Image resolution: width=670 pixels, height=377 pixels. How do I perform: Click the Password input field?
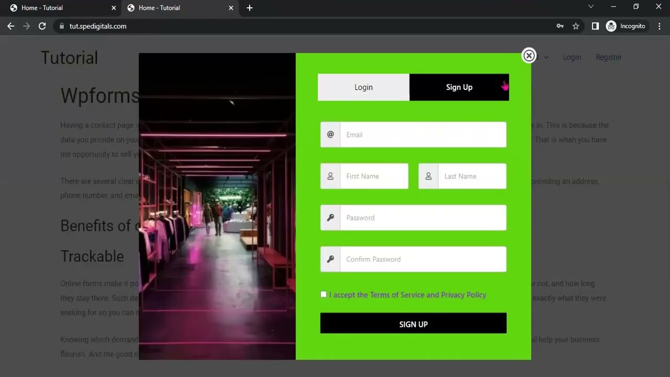click(423, 218)
